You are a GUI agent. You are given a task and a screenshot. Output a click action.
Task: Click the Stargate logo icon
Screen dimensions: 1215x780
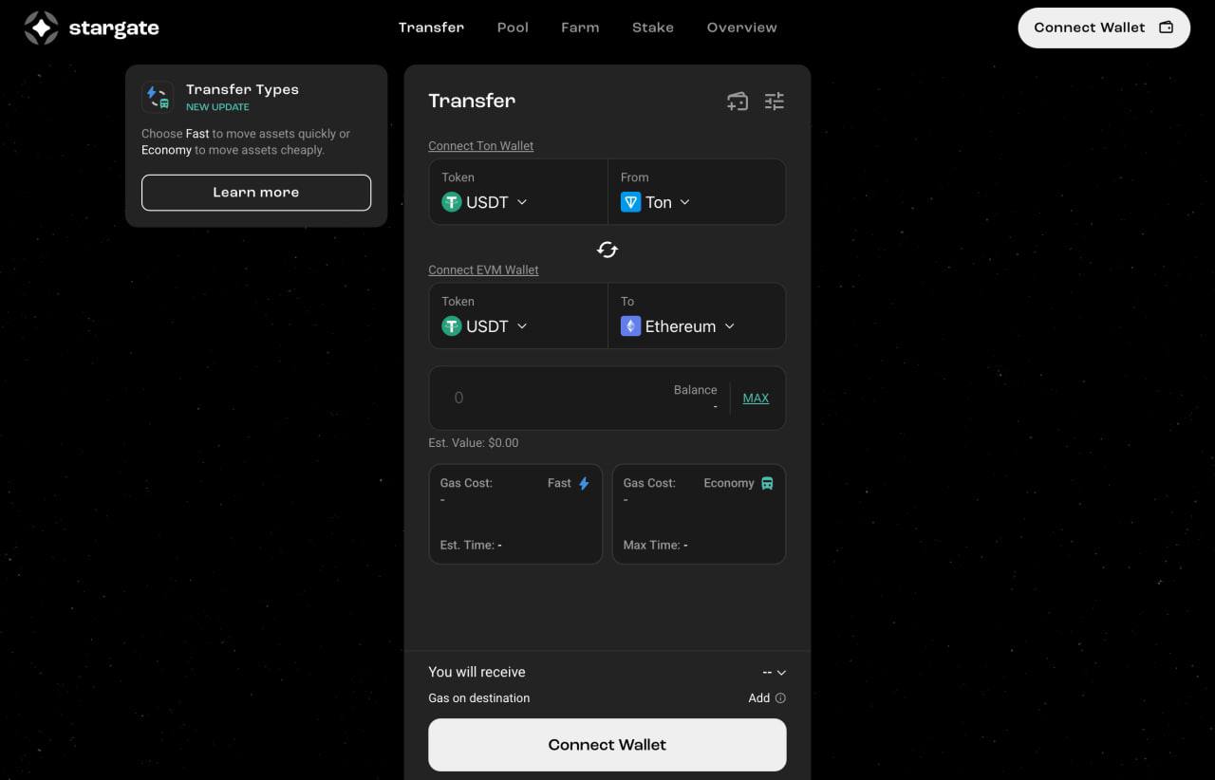click(41, 28)
